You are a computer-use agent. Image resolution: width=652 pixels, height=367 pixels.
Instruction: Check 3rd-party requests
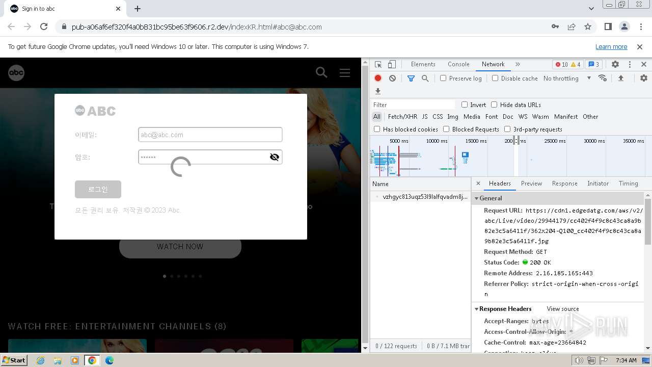507,129
